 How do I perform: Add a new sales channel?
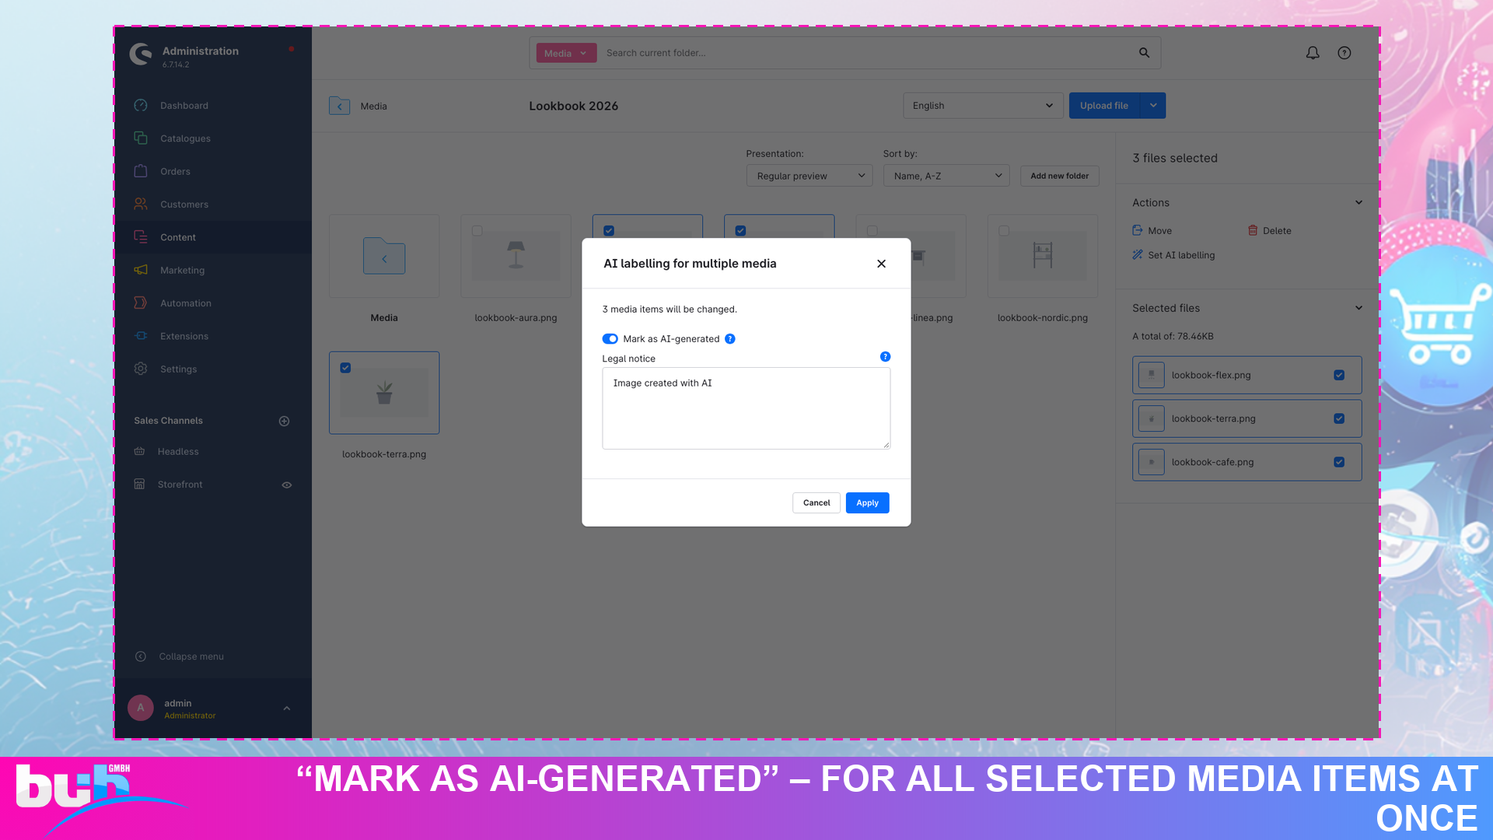tap(285, 421)
